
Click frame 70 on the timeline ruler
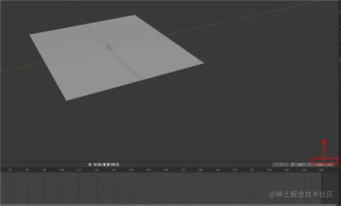pos(10,170)
